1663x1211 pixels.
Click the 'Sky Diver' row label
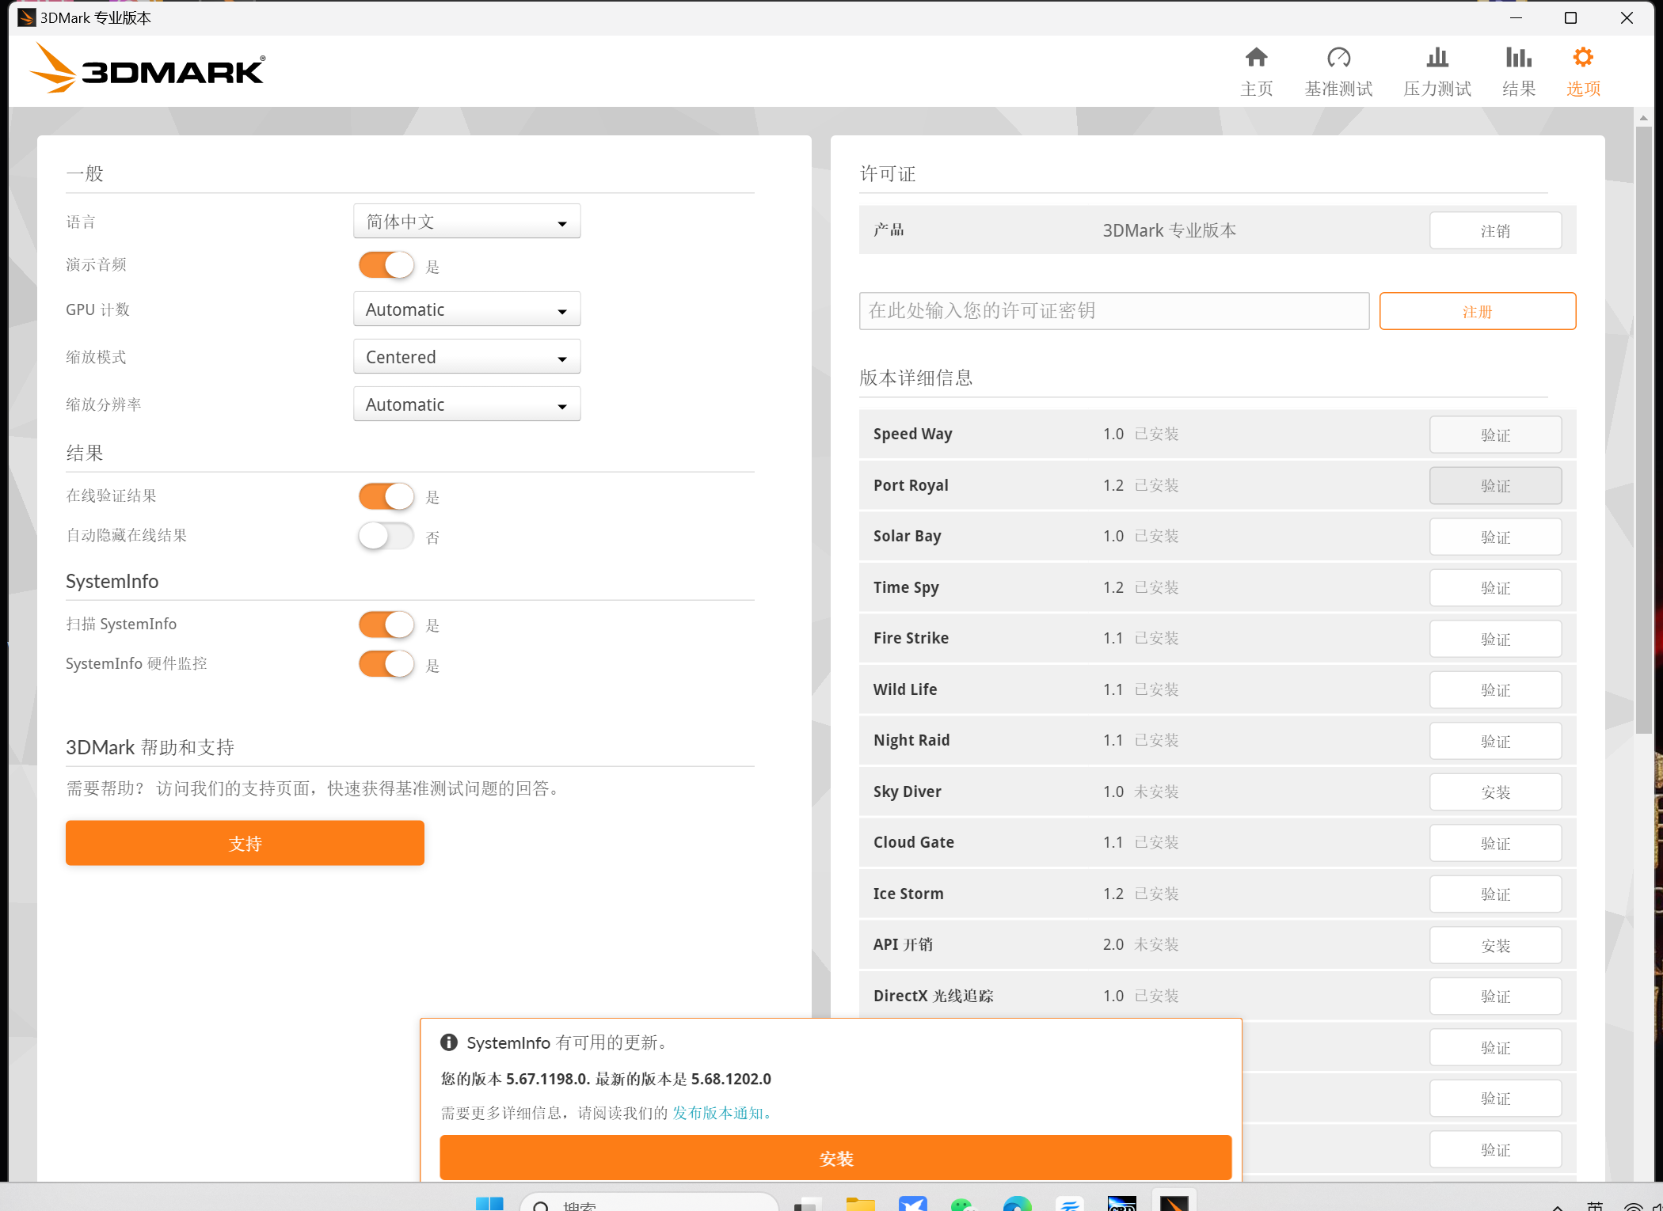tap(907, 792)
